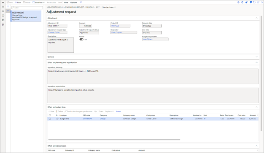
Task: Click the Request date field
Action: [x=152, y=26]
